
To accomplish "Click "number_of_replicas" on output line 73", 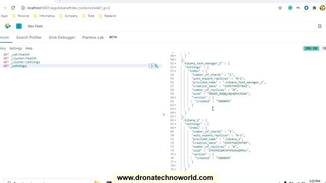I will (209, 147).
